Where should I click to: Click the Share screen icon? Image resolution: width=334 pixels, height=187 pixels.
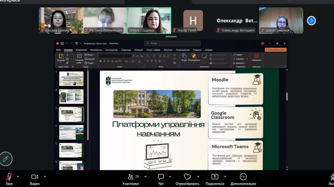[215, 177]
